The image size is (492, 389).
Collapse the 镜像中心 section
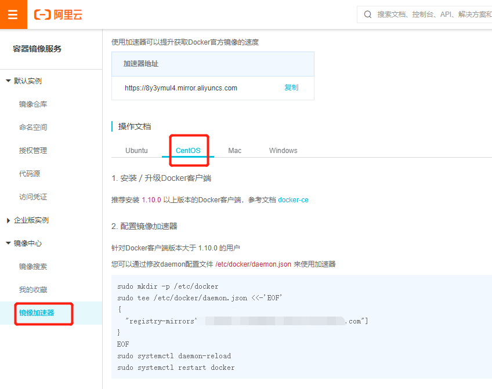[9, 243]
